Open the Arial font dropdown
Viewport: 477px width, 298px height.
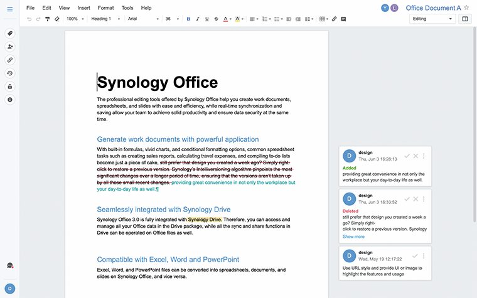coord(143,19)
